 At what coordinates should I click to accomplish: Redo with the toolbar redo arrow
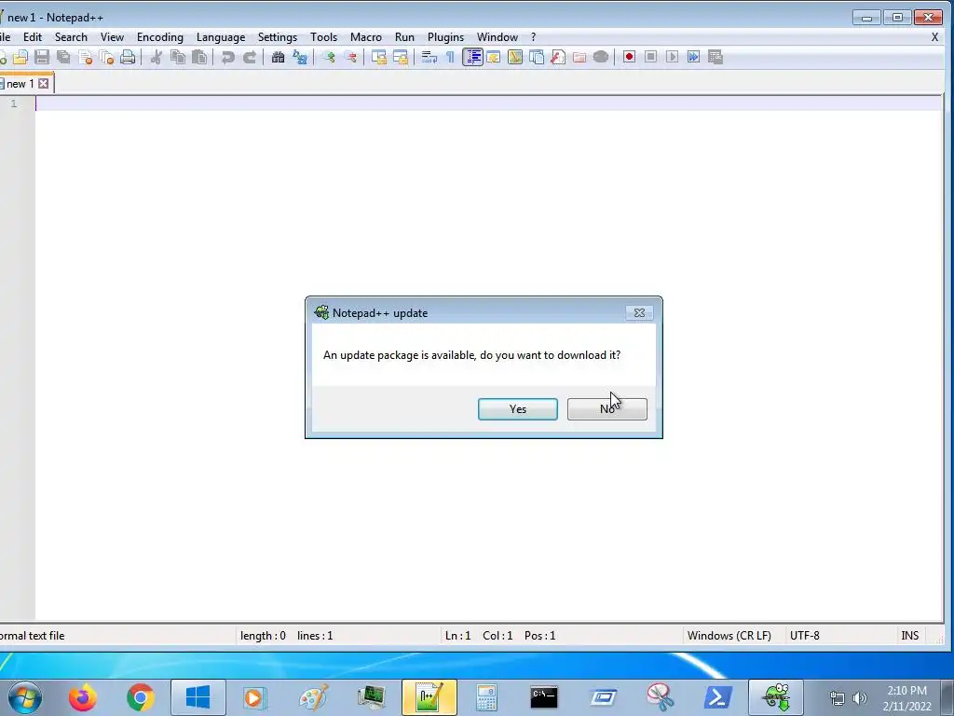click(x=250, y=57)
